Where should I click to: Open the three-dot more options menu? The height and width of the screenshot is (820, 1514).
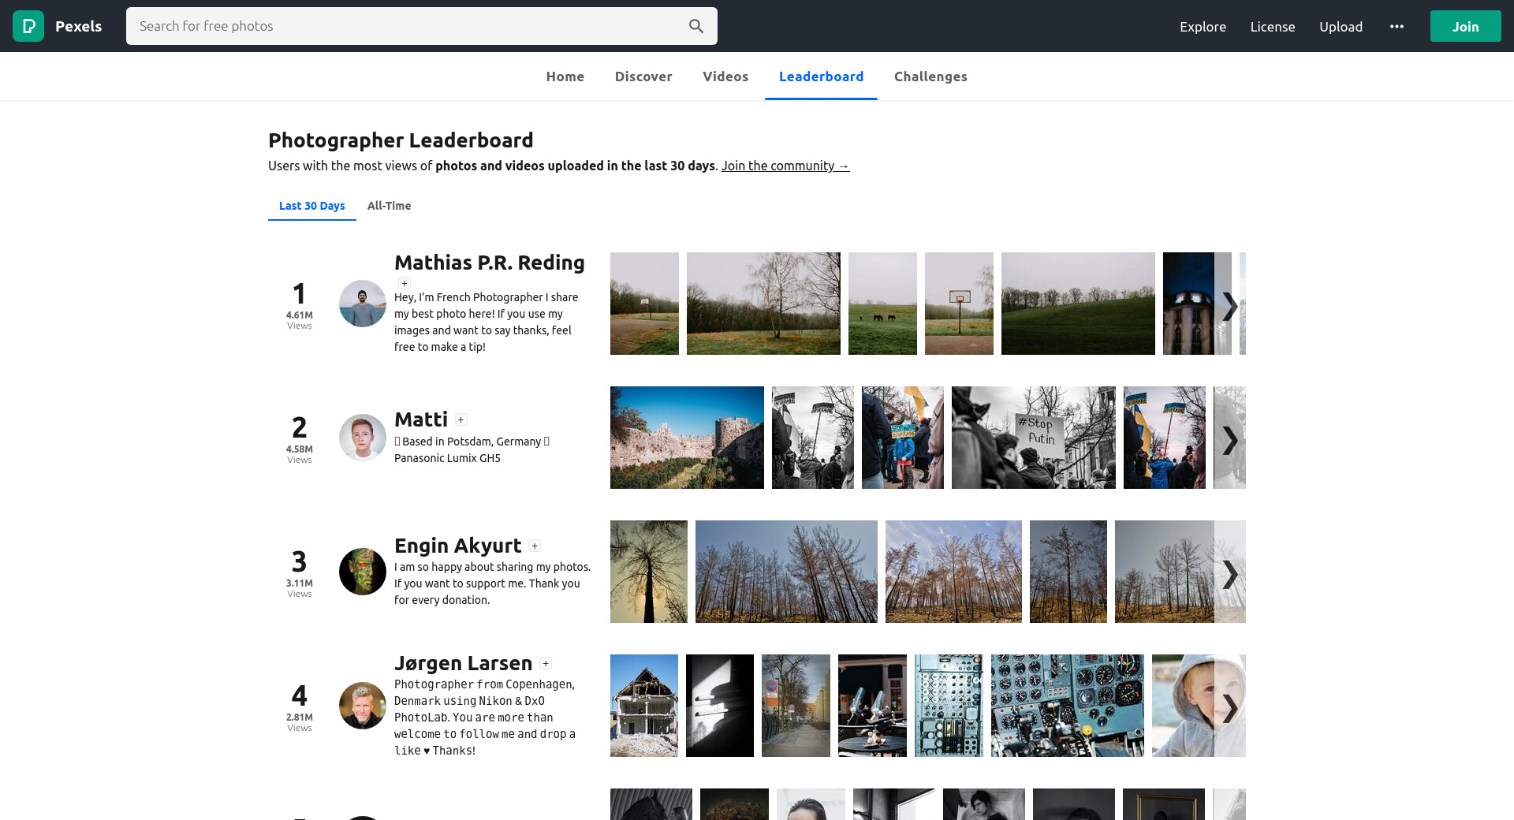1397,26
